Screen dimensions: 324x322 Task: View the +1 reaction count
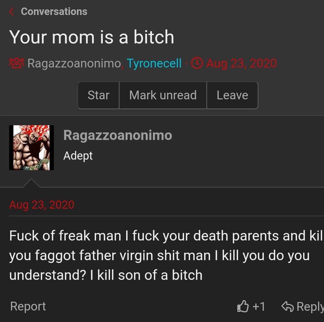pyautogui.click(x=259, y=306)
